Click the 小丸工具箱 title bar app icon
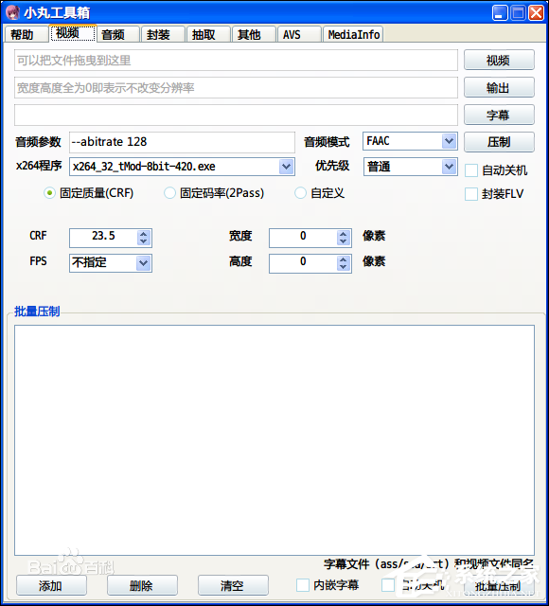 tap(12, 12)
